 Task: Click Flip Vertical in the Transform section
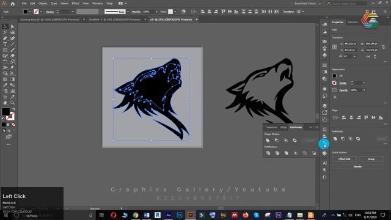click(x=375, y=57)
